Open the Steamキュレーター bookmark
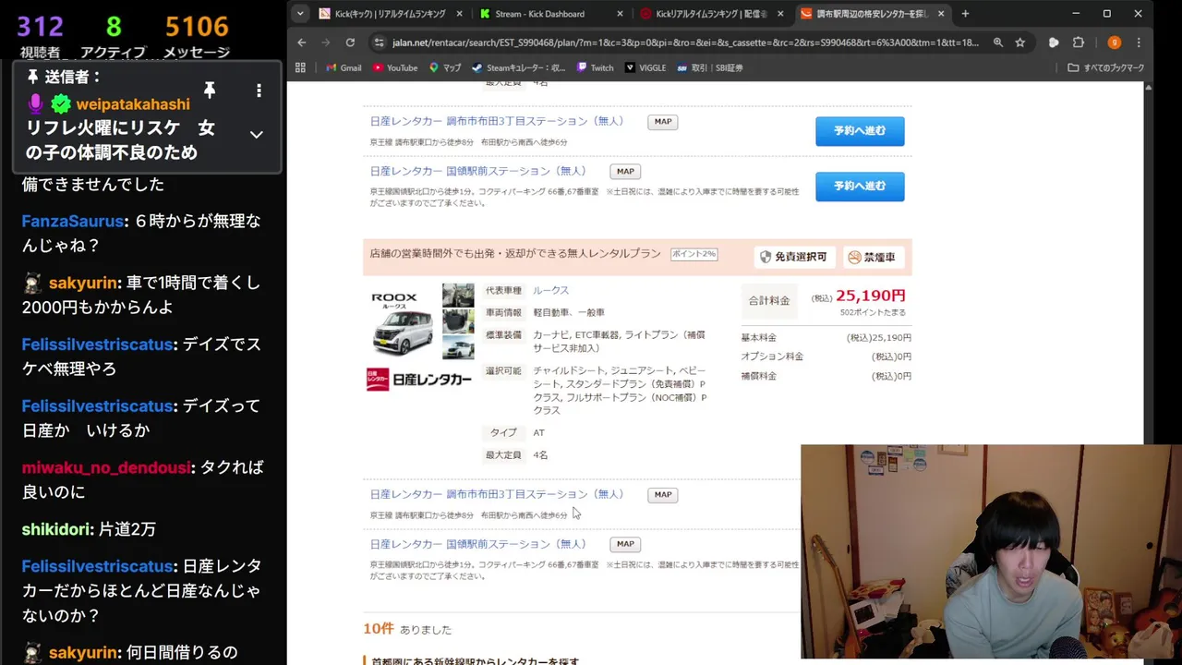This screenshot has width=1182, height=665. (x=518, y=67)
